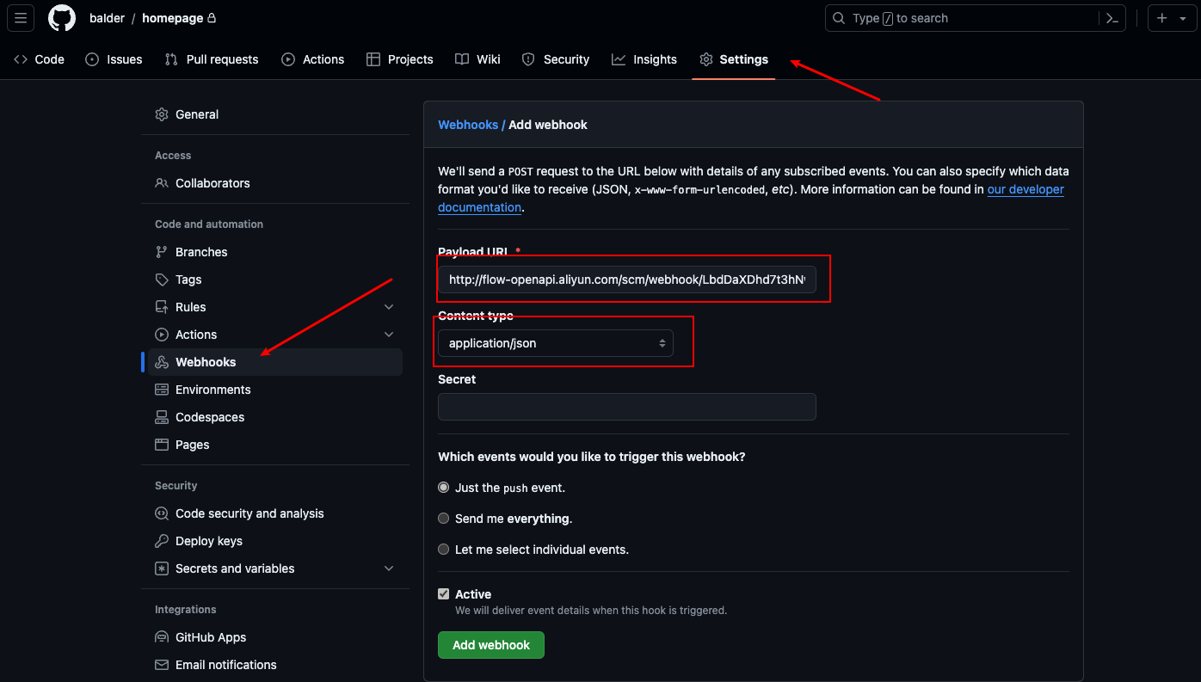Open the Actions repository tab
This screenshot has width=1201, height=682.
(313, 59)
